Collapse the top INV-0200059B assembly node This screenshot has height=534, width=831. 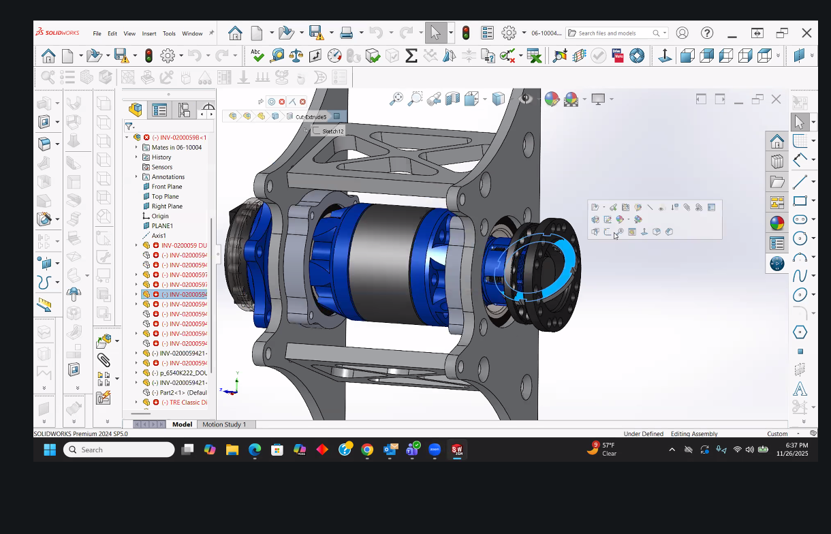[x=127, y=138]
